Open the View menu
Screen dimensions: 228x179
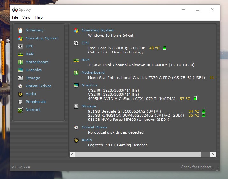[26, 17]
